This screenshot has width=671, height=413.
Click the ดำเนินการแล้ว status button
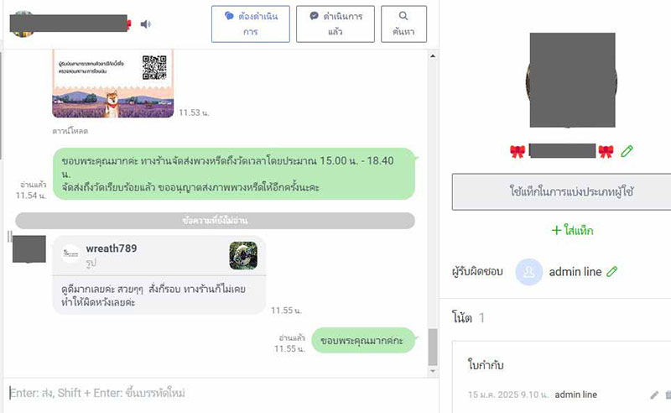pos(335,24)
